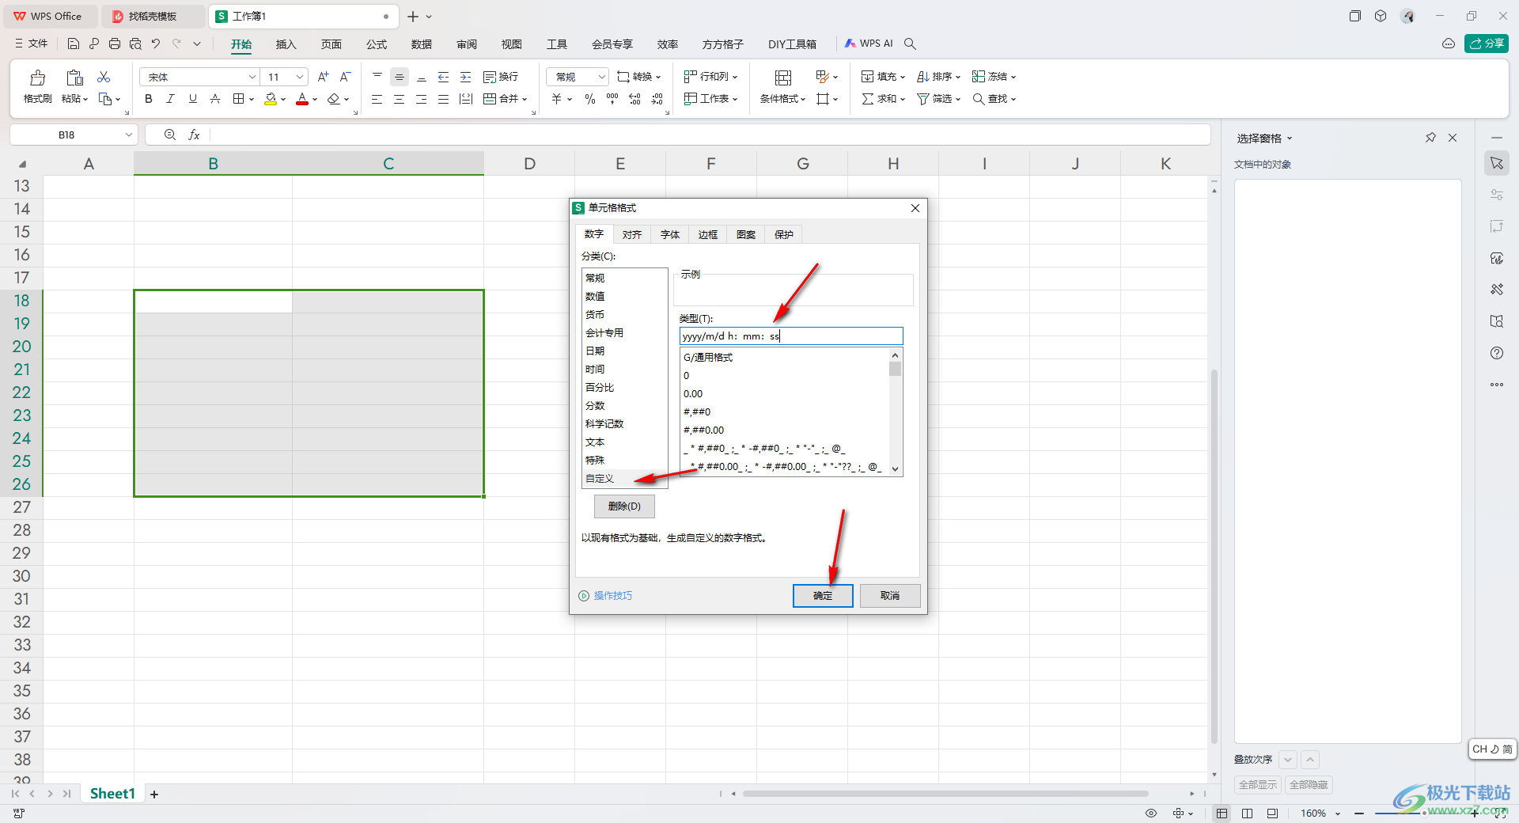Open the font size dropdown
The image size is (1519, 823).
coord(300,77)
